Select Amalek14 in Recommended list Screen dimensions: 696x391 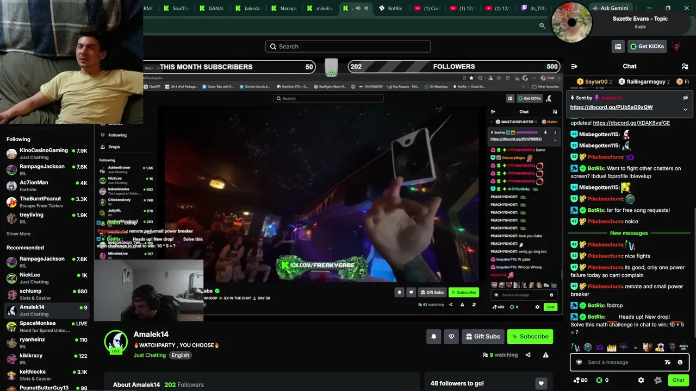point(46,311)
